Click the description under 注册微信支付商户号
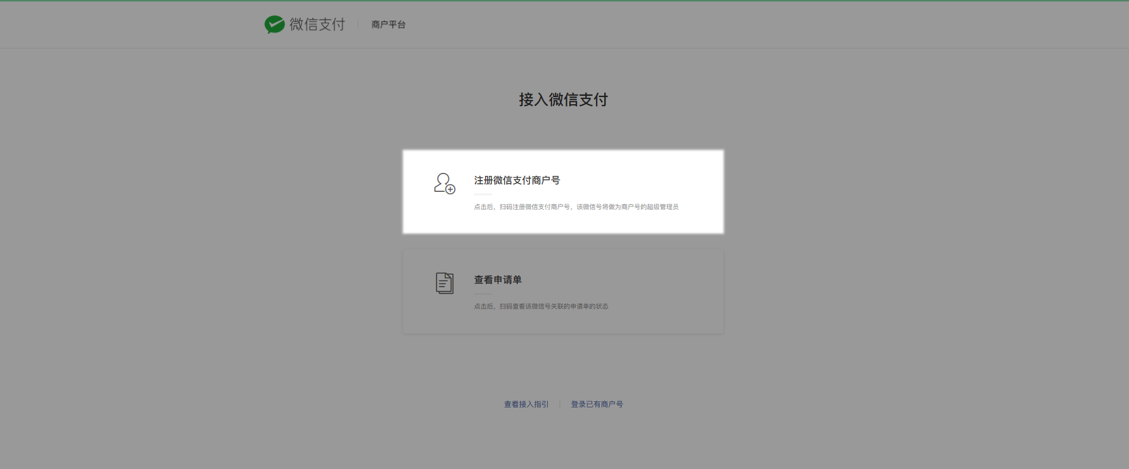The height and width of the screenshot is (469, 1129). point(576,207)
